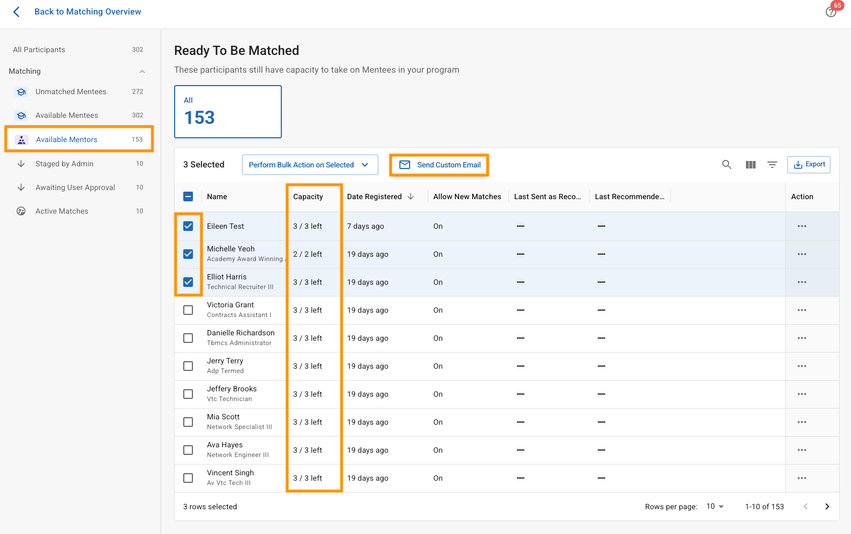Open Unmatched Mentees in sidebar
This screenshot has width=851, height=534.
tap(71, 92)
